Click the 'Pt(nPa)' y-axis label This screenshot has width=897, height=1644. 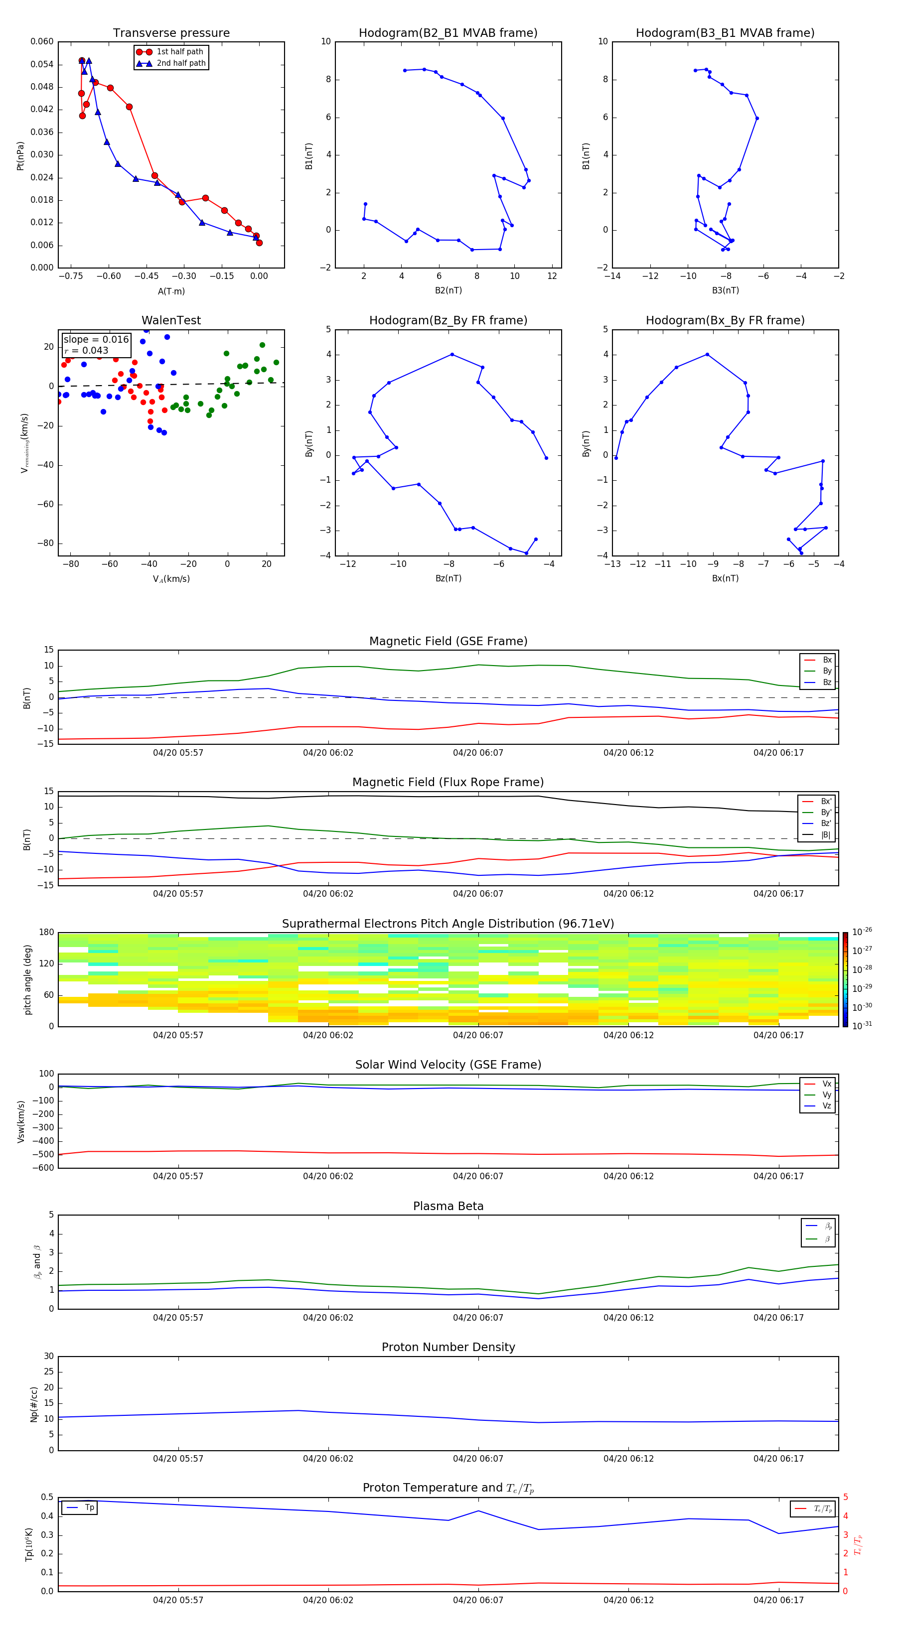[x=20, y=156]
